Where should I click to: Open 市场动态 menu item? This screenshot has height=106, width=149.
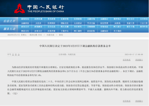pos(104,27)
